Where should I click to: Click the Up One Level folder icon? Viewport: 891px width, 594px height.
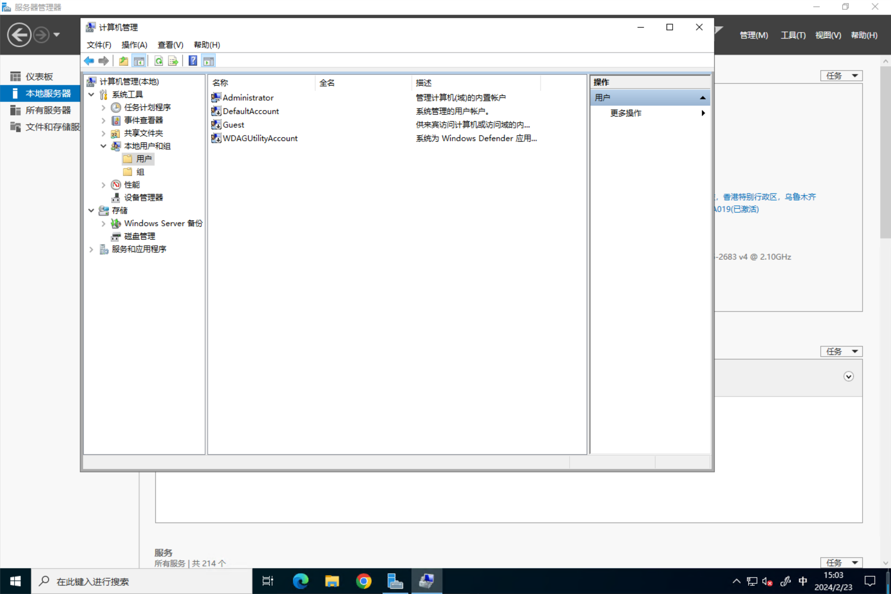pos(124,61)
